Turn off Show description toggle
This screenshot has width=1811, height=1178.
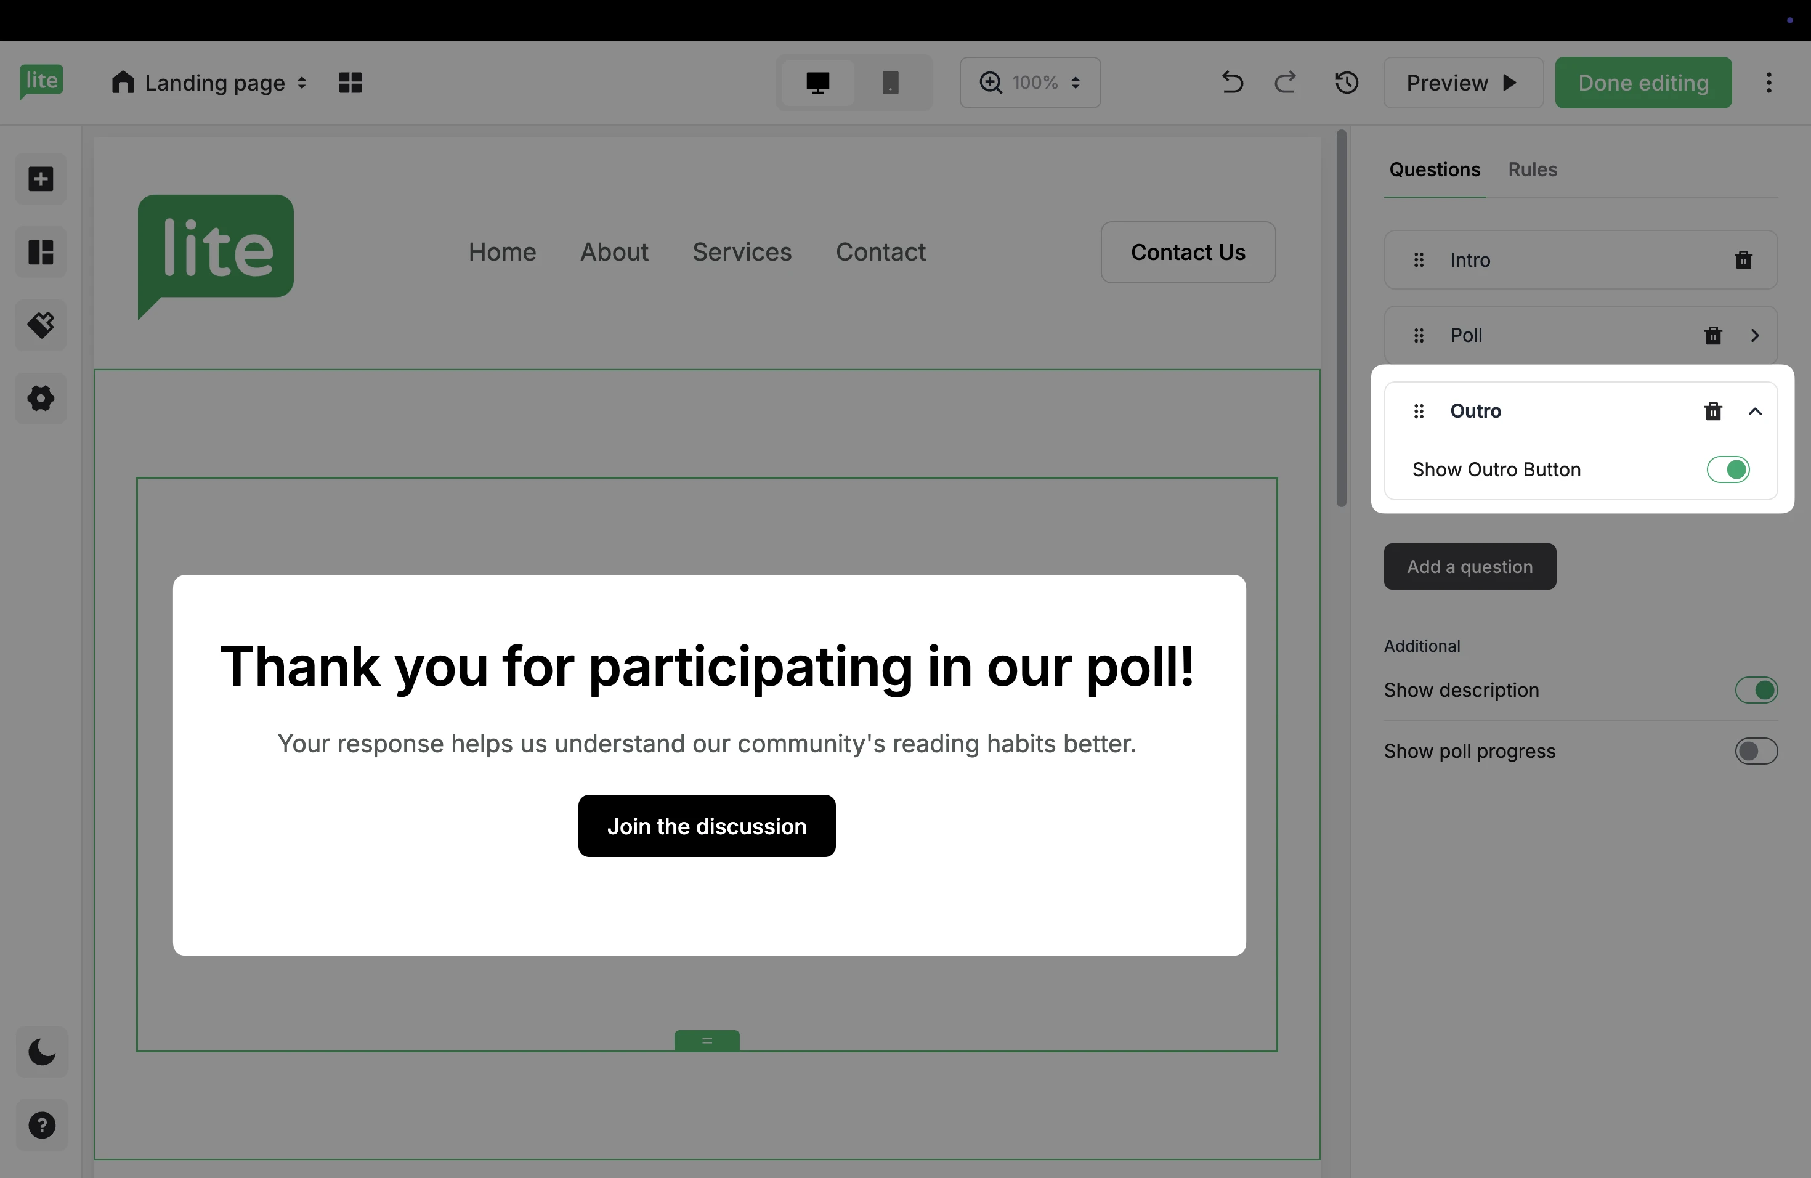coord(1756,690)
